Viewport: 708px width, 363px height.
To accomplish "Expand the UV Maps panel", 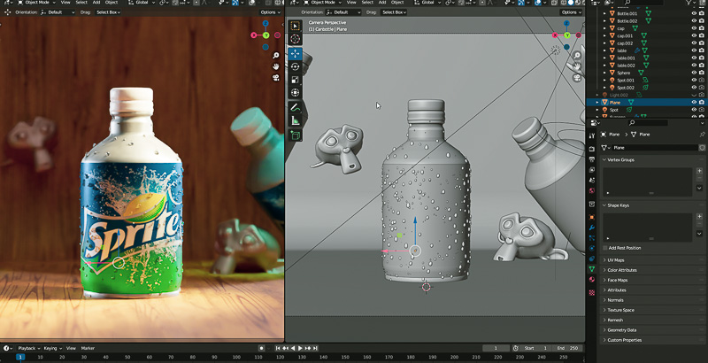I will pos(616,260).
